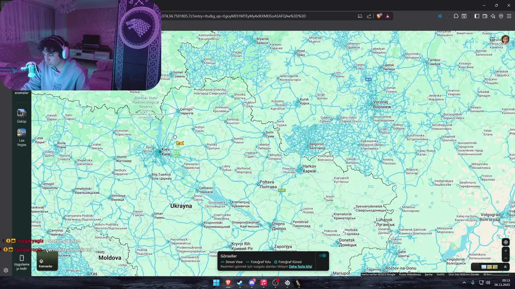
Task: Click Ürün Geri Bildirimi Gönder link
Action: tap(464, 275)
